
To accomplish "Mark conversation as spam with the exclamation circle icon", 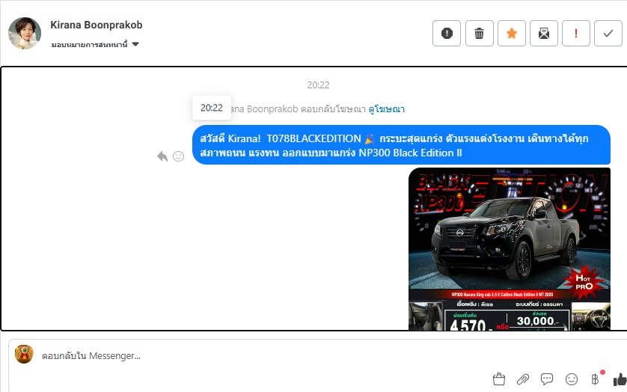I will [x=447, y=33].
